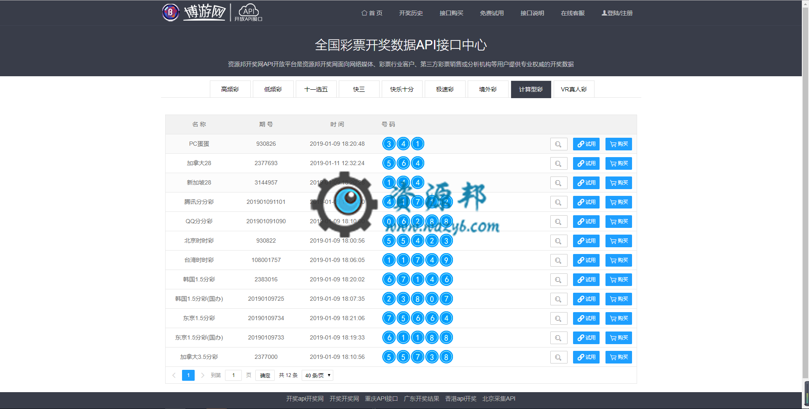Click search icon for 韩国1.5分彩(国办) row

click(559, 299)
